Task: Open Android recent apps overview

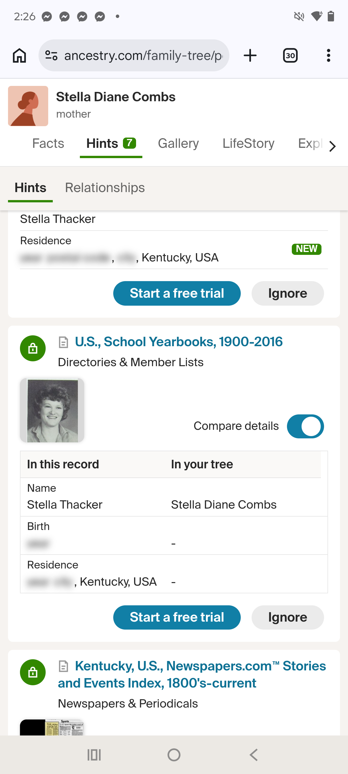Action: (x=94, y=755)
